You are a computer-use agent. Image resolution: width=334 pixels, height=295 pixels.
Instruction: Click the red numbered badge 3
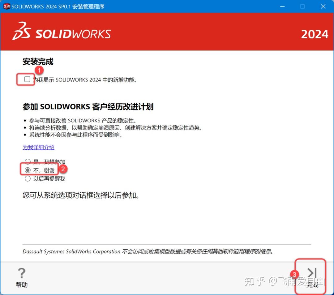click(x=294, y=274)
